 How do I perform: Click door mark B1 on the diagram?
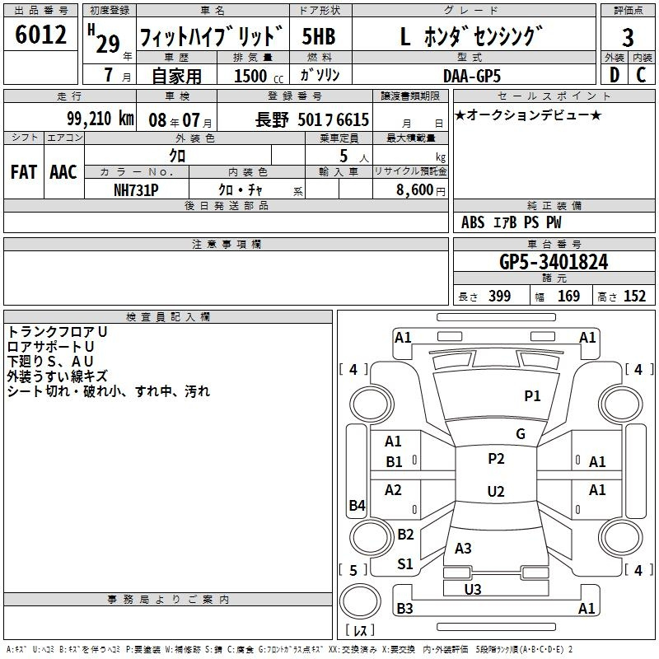(x=394, y=462)
